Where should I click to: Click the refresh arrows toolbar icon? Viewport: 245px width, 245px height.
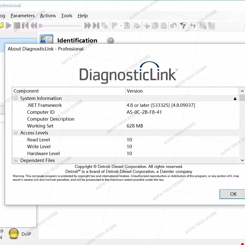pyautogui.click(x=193, y=26)
